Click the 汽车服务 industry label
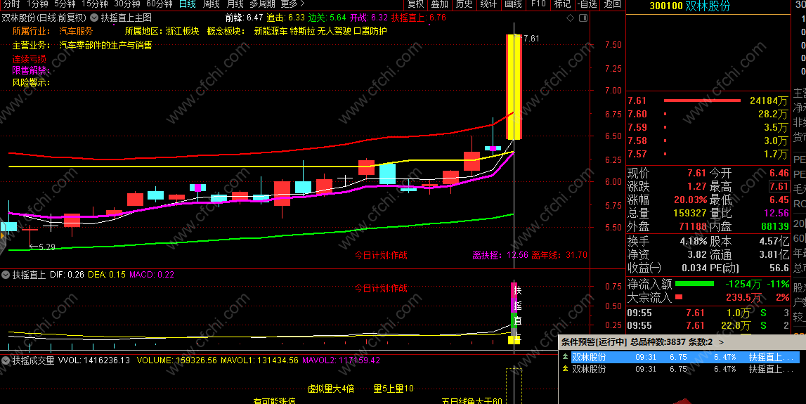 (x=76, y=32)
